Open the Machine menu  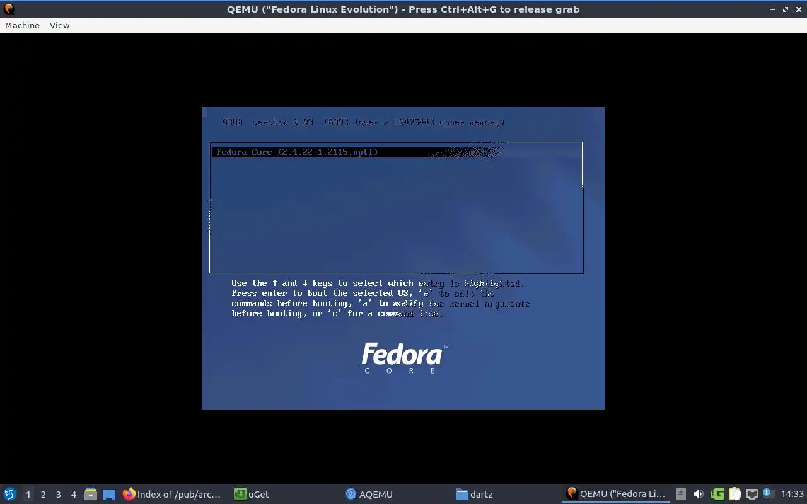click(22, 25)
